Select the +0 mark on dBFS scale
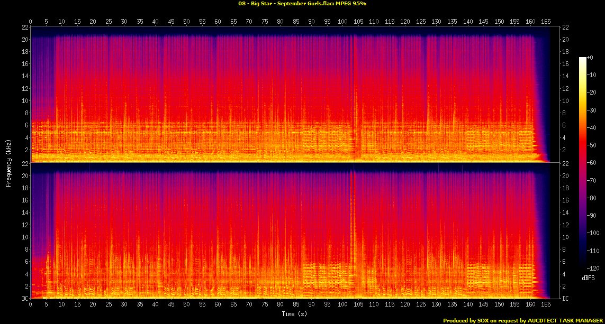Image resolution: width=605 pixels, height=324 pixels. click(590, 57)
